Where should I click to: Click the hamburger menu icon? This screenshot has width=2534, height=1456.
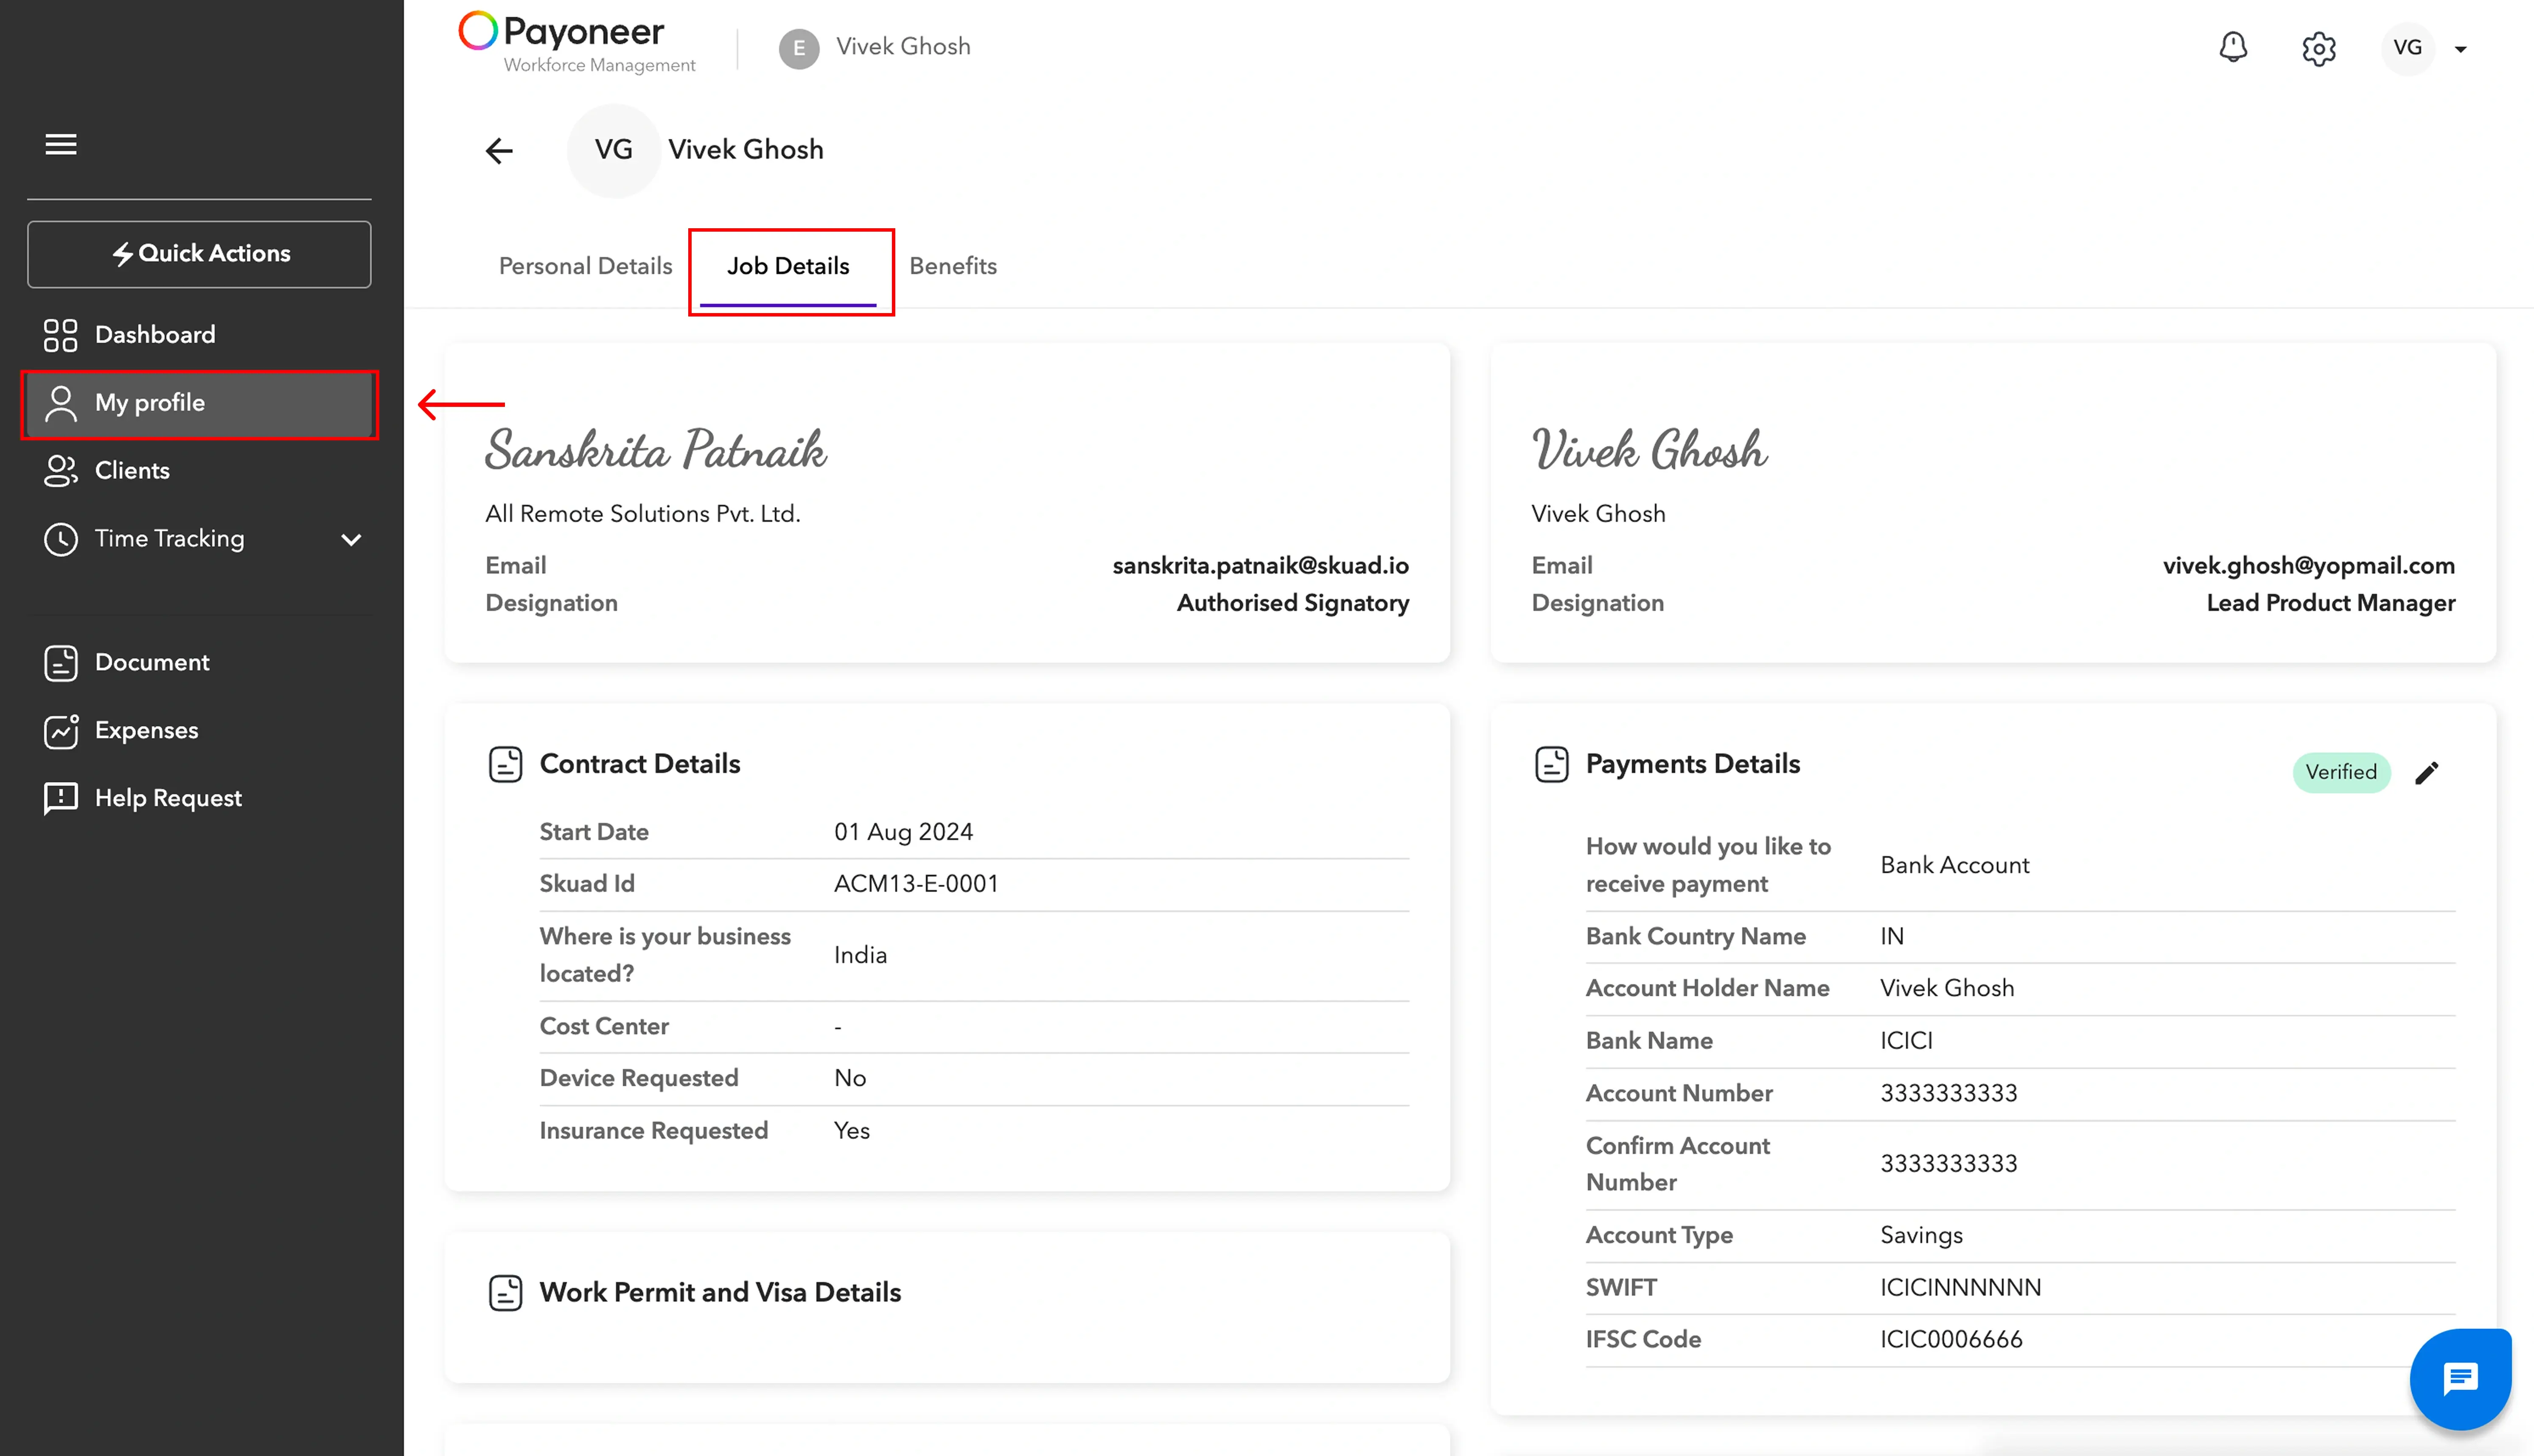point(61,144)
